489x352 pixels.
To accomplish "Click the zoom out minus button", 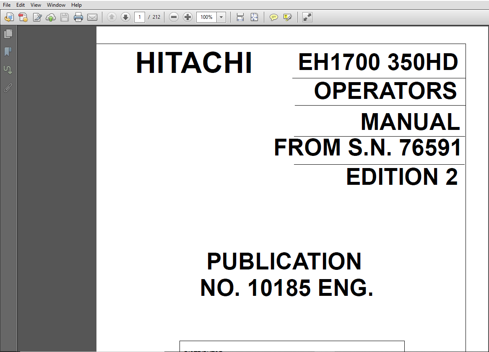I will point(174,17).
